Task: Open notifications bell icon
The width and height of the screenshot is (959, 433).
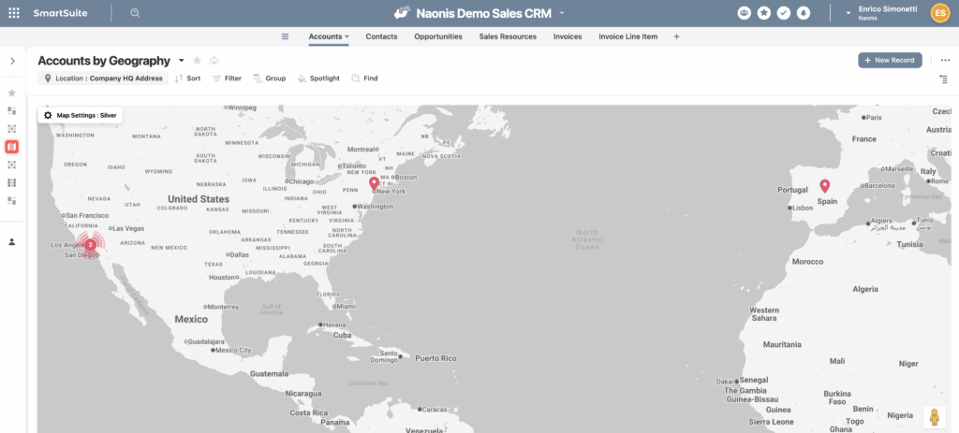Action: tap(804, 13)
